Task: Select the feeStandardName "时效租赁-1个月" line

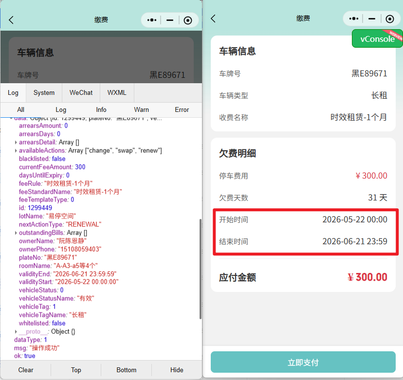Action: [71, 192]
